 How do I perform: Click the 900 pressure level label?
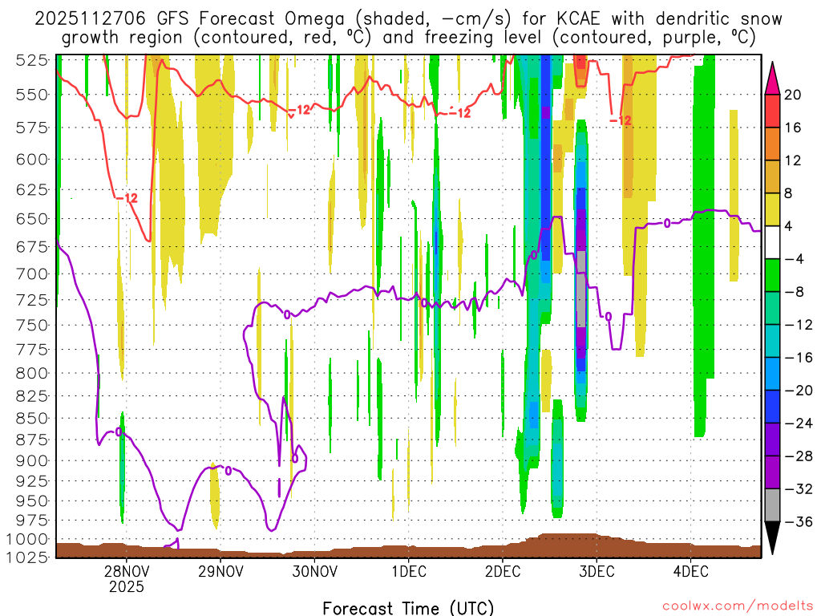[x=32, y=461]
